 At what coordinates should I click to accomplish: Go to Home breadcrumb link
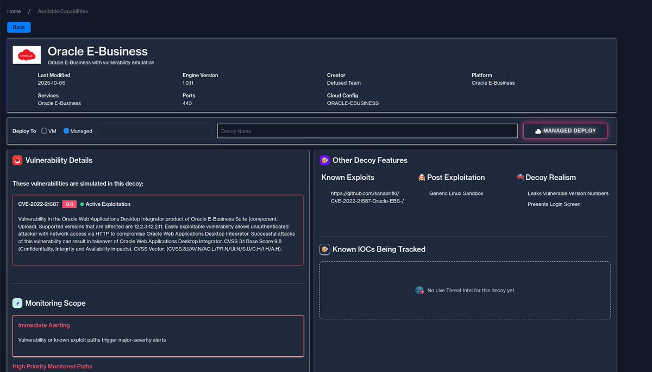click(14, 11)
